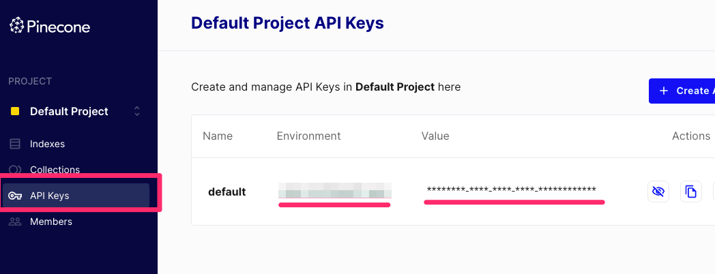Viewport: 715px width, 274px height.
Task: Click the PROJECT section label in sidebar
Action: point(30,81)
